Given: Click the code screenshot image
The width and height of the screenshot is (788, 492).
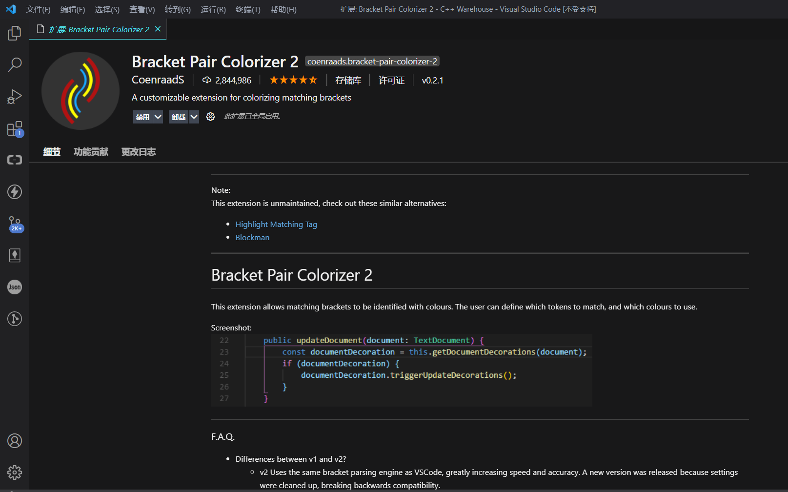Looking at the screenshot, I should [x=402, y=370].
